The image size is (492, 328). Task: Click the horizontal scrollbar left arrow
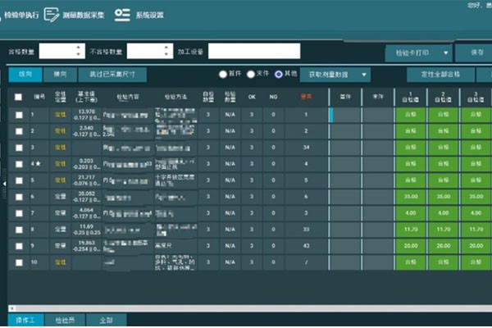click(12, 308)
